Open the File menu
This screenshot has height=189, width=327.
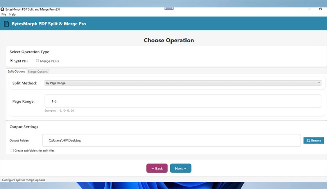coord(4,14)
